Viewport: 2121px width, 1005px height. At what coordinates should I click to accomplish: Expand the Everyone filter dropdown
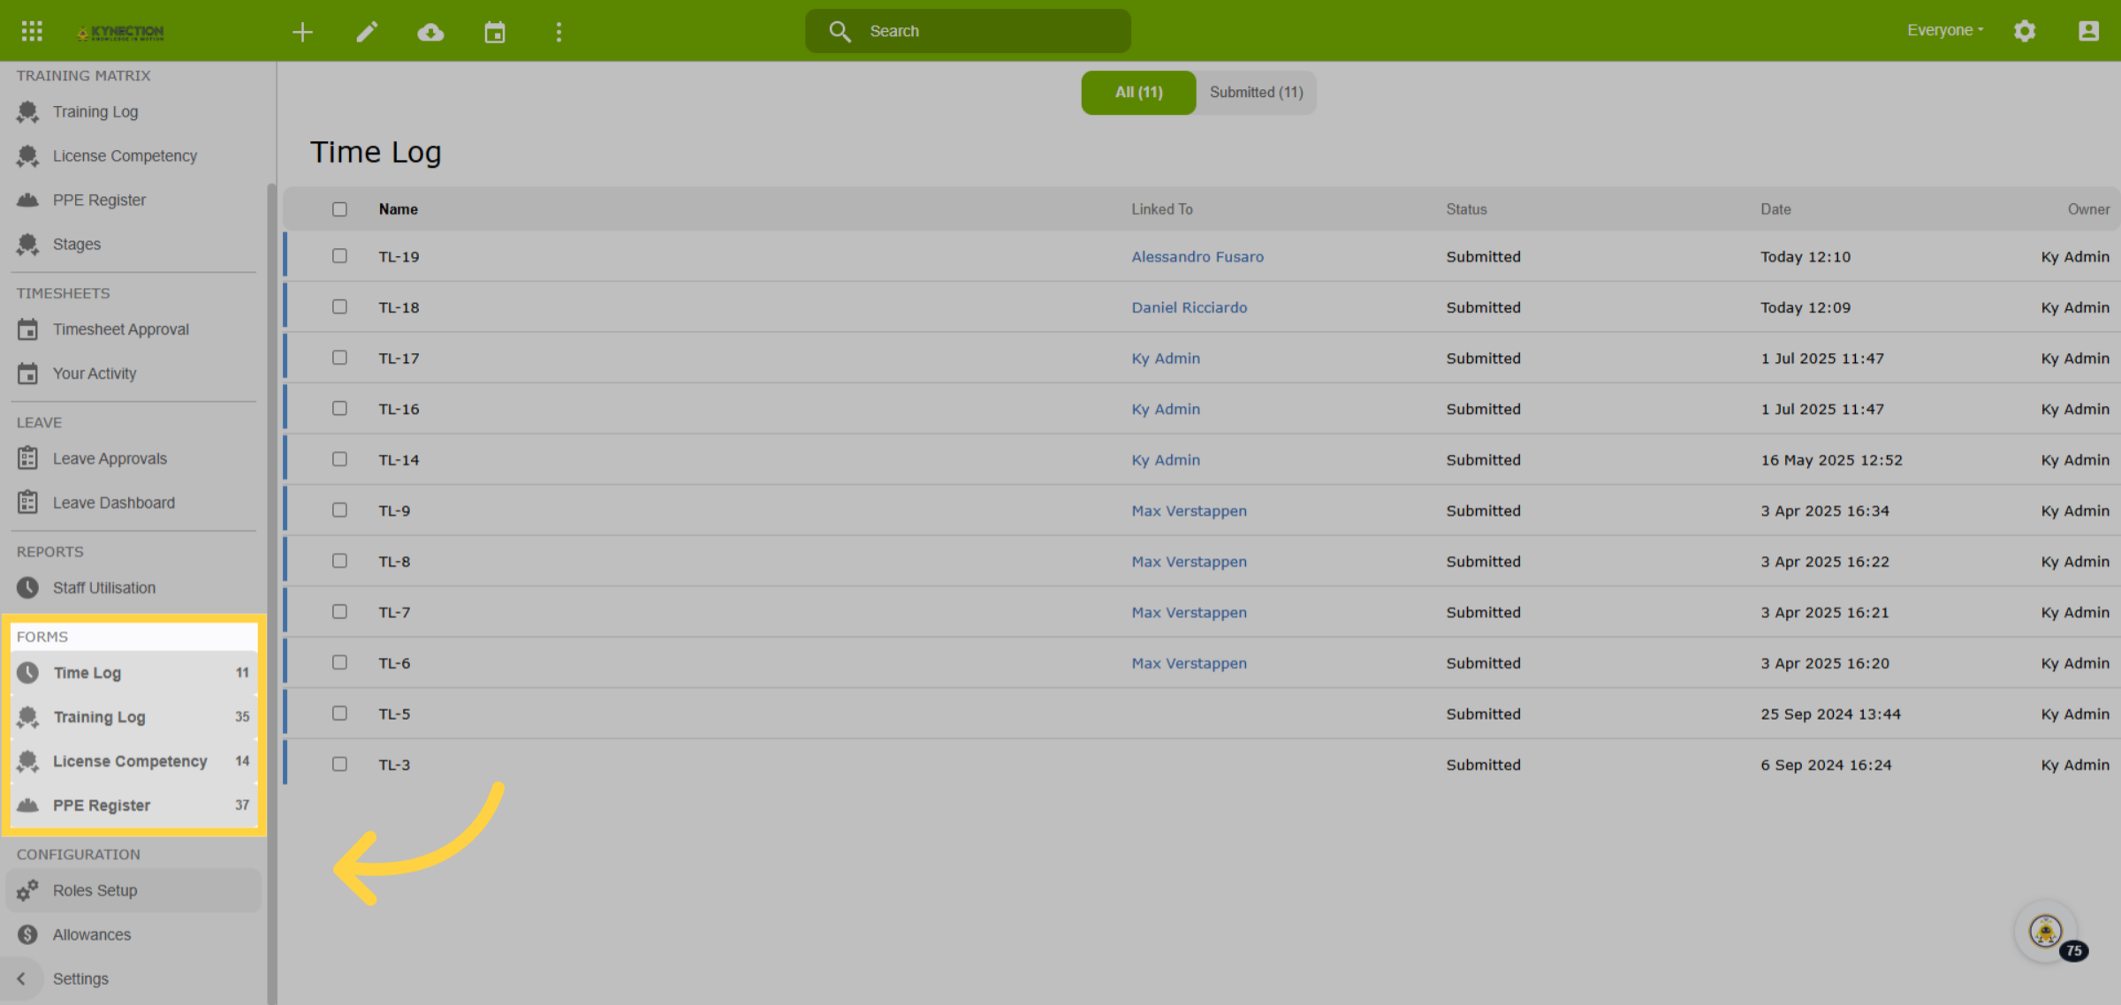pyautogui.click(x=1945, y=31)
